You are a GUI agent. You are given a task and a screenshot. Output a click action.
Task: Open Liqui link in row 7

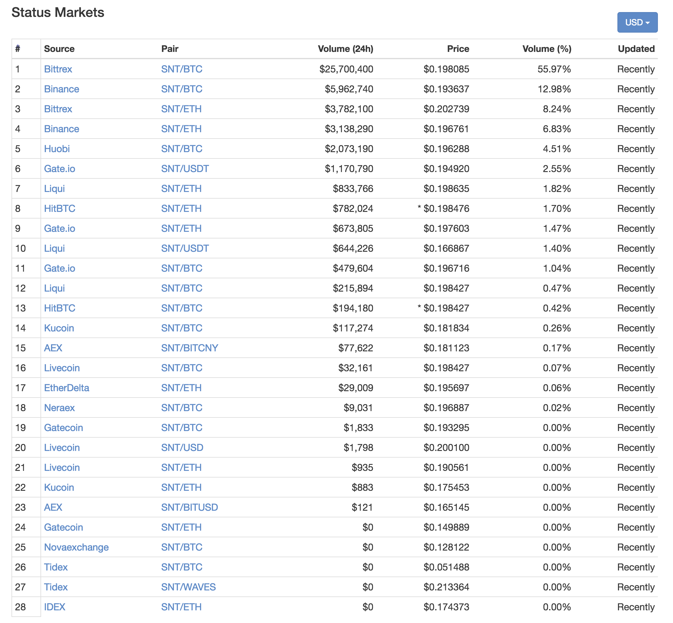coord(54,188)
